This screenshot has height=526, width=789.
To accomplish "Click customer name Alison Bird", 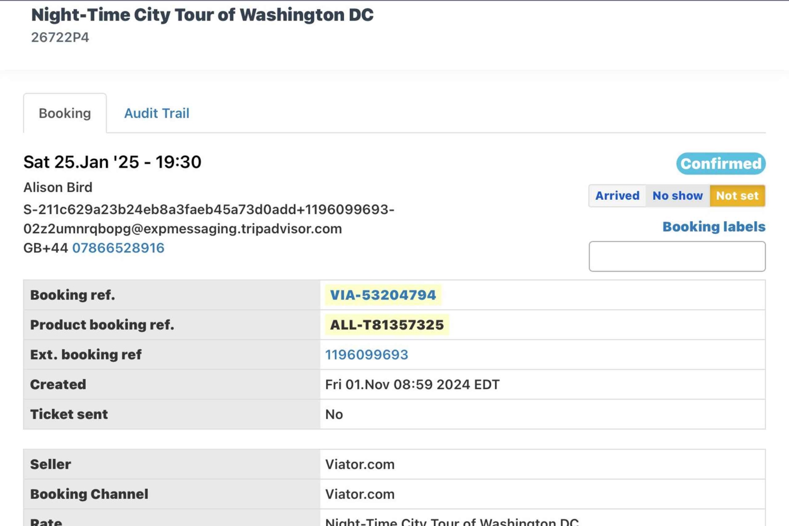I will (58, 188).
